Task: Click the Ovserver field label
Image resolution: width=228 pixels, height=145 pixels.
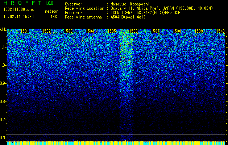Action: pyautogui.click(x=74, y=4)
